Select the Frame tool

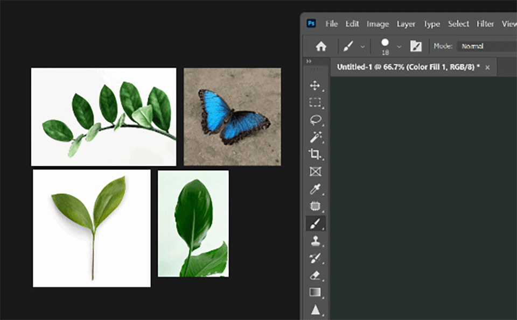315,172
